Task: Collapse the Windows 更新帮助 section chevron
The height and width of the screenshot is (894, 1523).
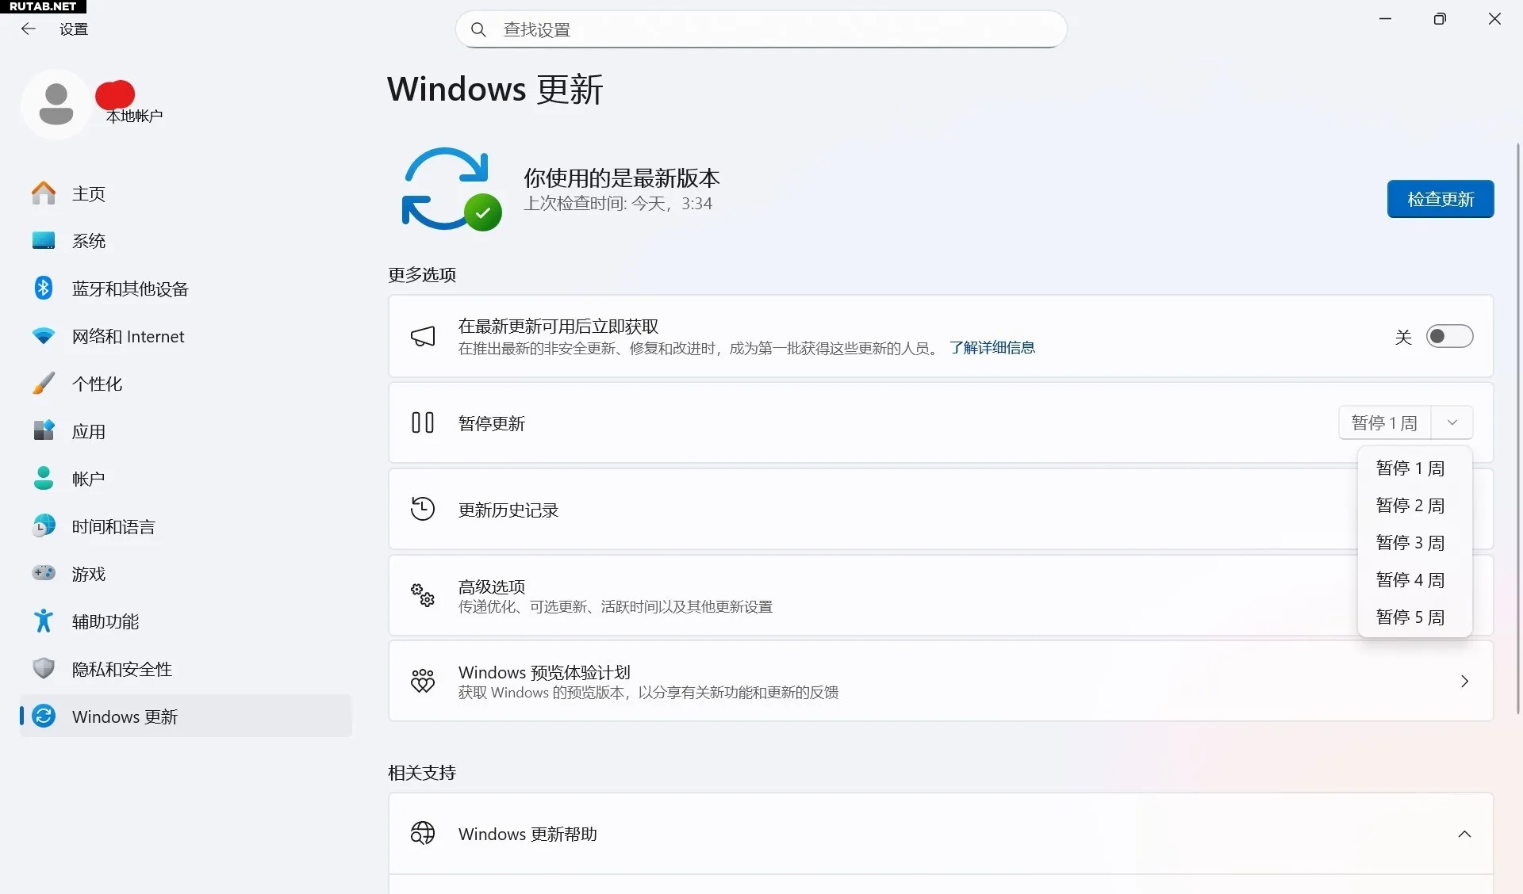Action: pyautogui.click(x=1464, y=835)
